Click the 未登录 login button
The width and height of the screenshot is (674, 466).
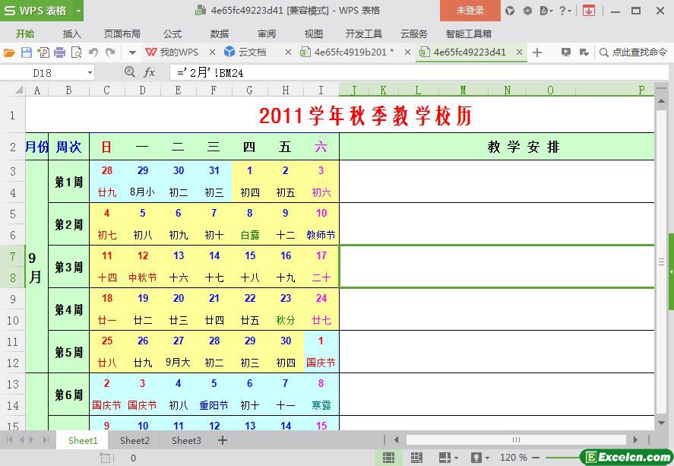point(470,11)
